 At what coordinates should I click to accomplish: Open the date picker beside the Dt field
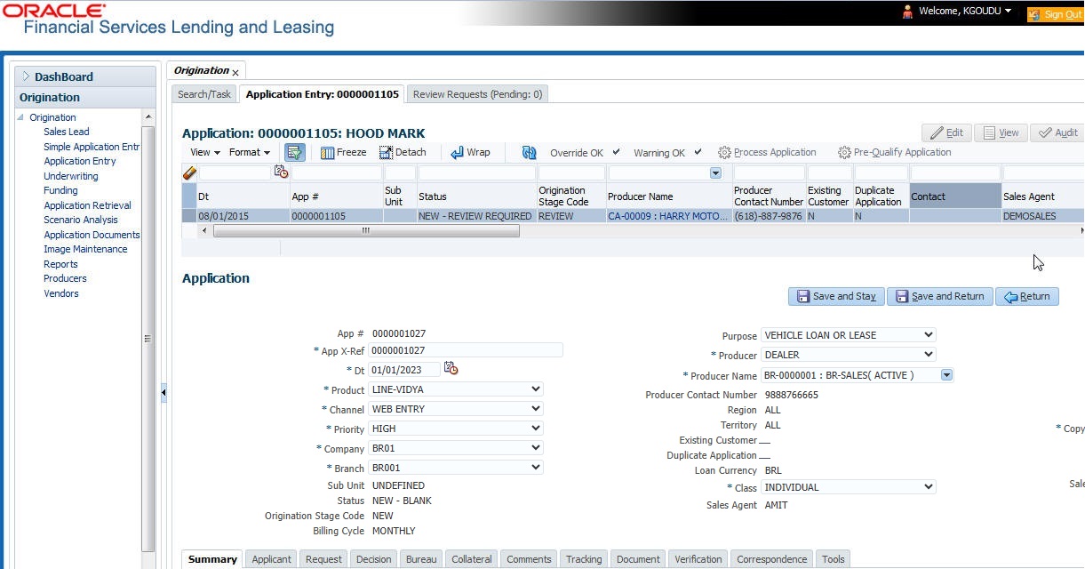coord(451,368)
